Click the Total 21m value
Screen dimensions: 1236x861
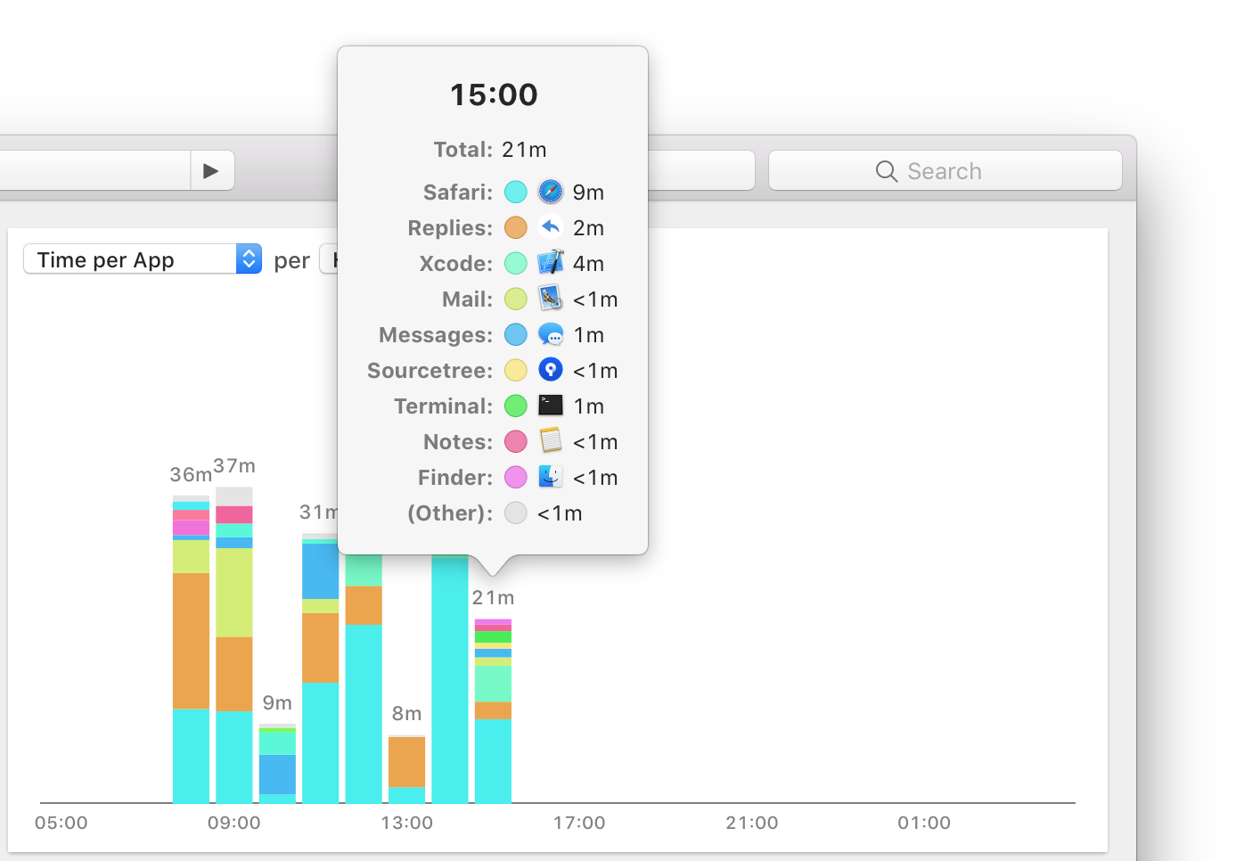(x=524, y=150)
